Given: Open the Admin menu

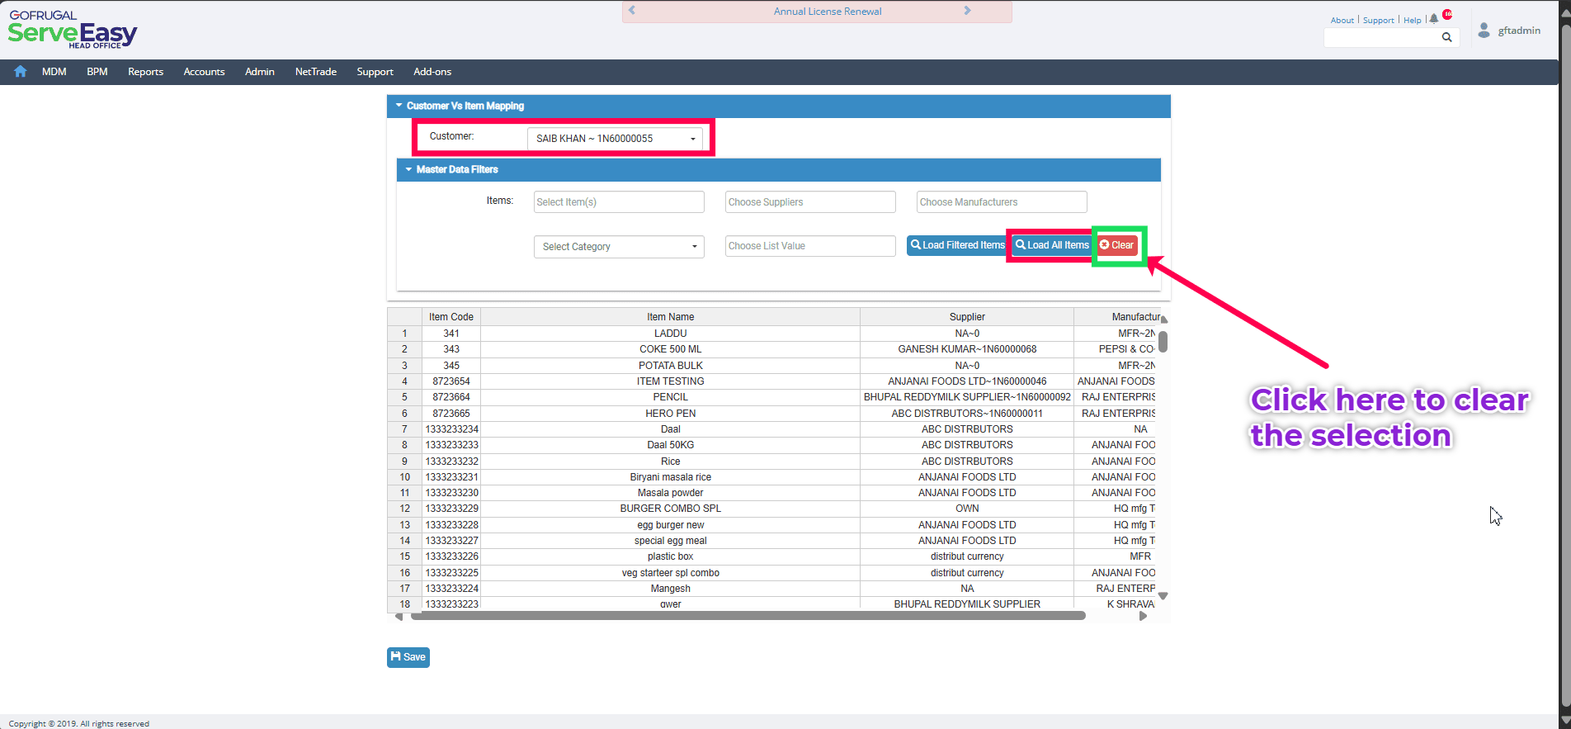Looking at the screenshot, I should point(260,72).
